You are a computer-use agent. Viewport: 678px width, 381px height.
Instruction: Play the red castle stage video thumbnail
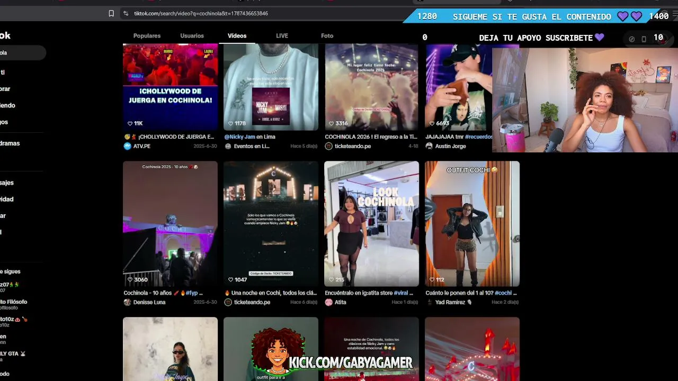click(x=472, y=349)
